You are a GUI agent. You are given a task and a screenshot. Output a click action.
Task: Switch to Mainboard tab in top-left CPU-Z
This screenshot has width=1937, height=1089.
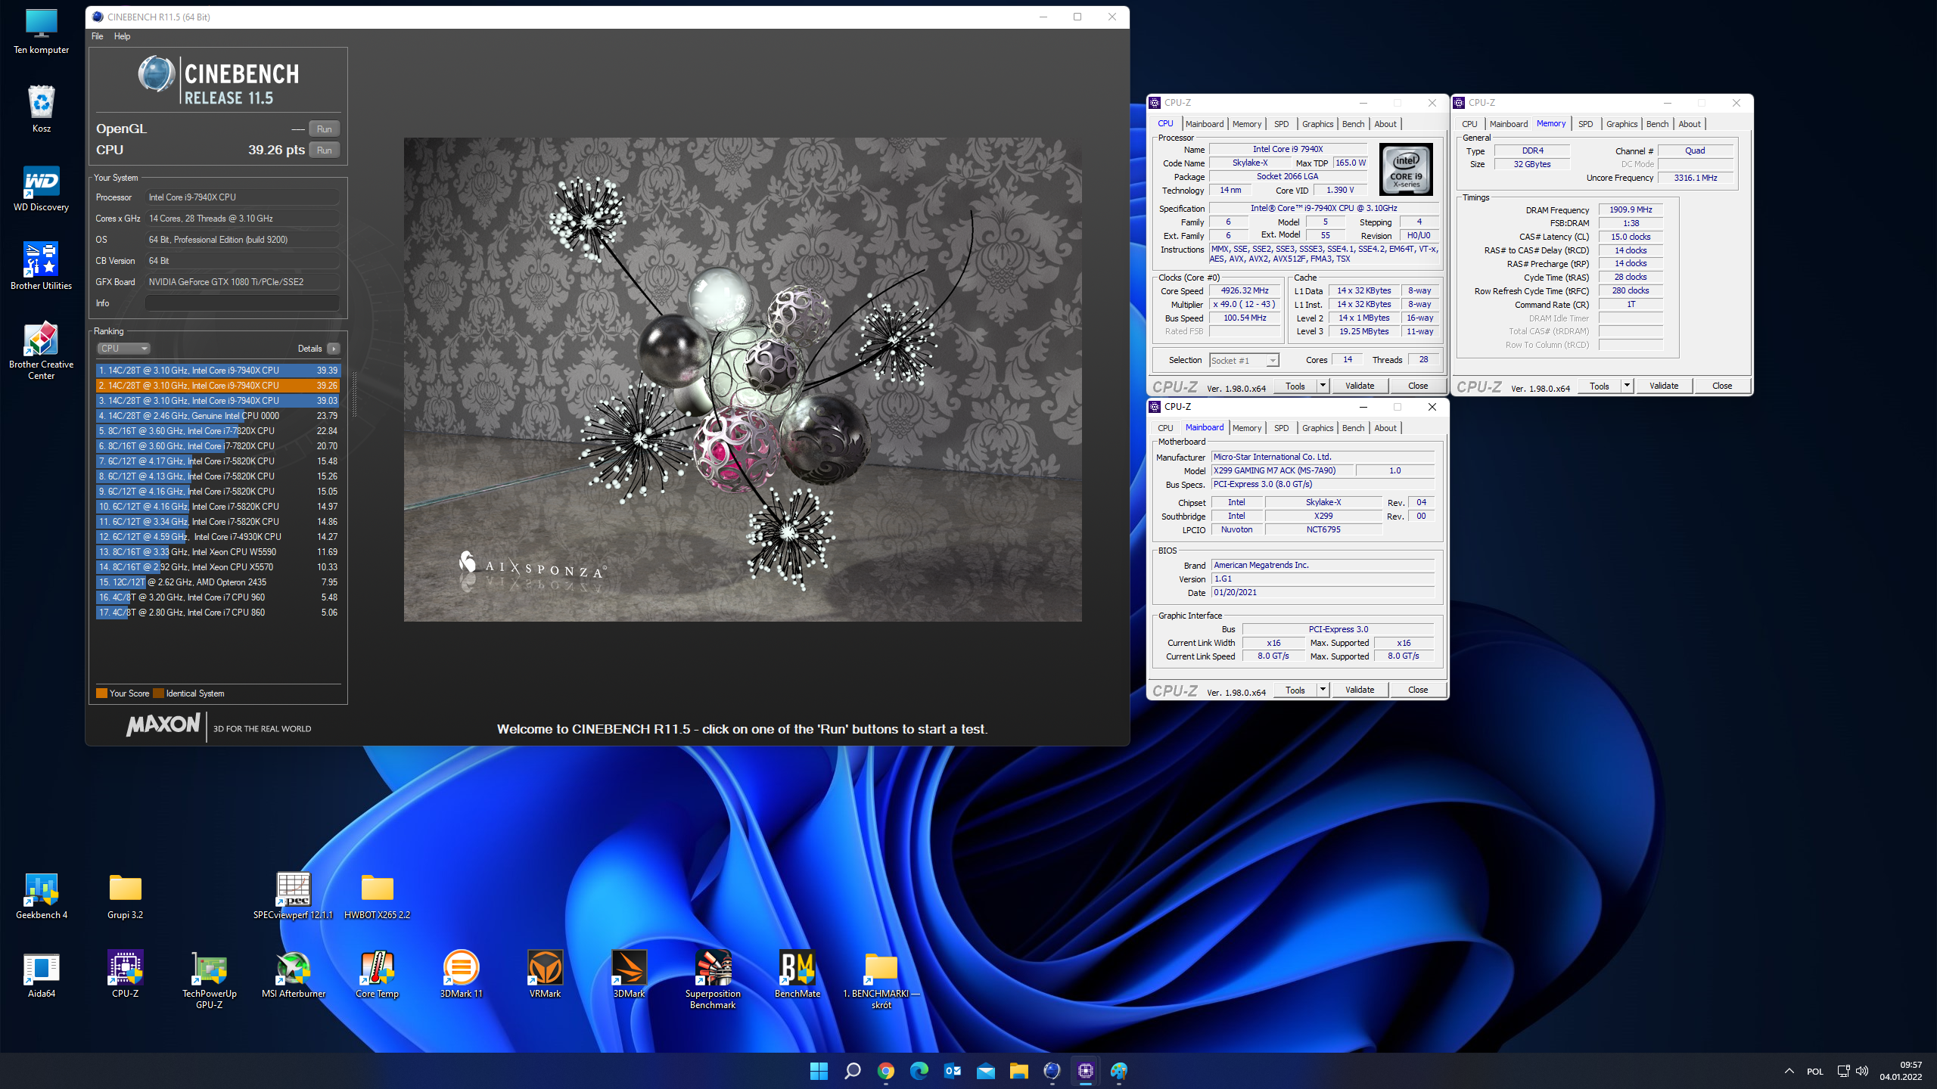[x=1204, y=124]
